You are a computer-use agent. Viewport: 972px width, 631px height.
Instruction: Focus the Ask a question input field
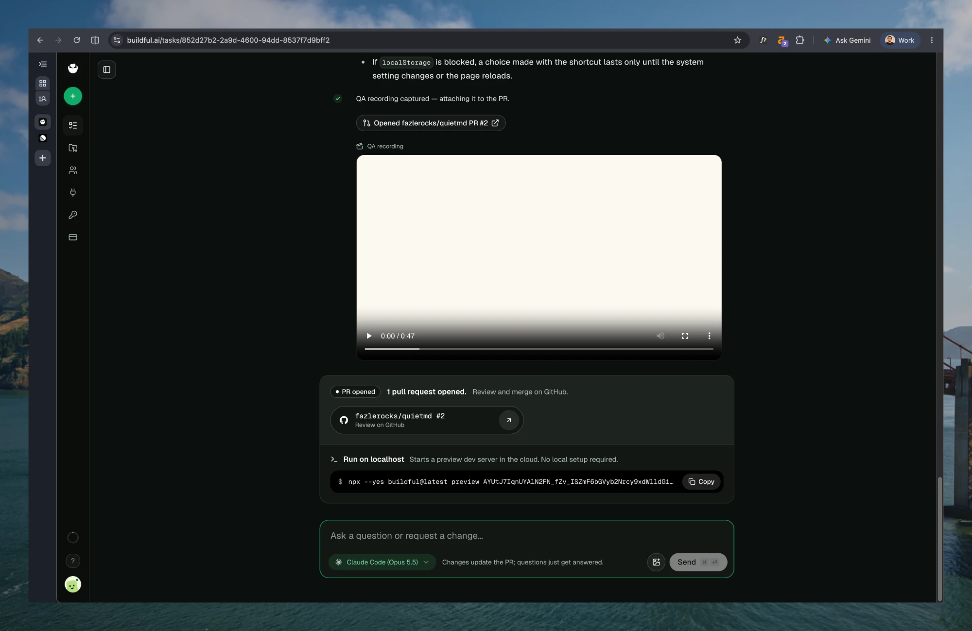[x=526, y=536]
